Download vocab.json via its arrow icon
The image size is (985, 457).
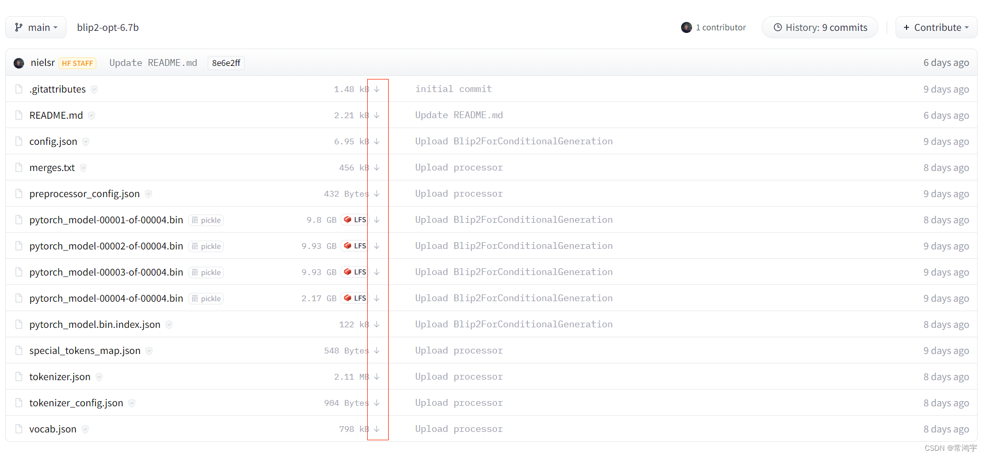(x=377, y=429)
